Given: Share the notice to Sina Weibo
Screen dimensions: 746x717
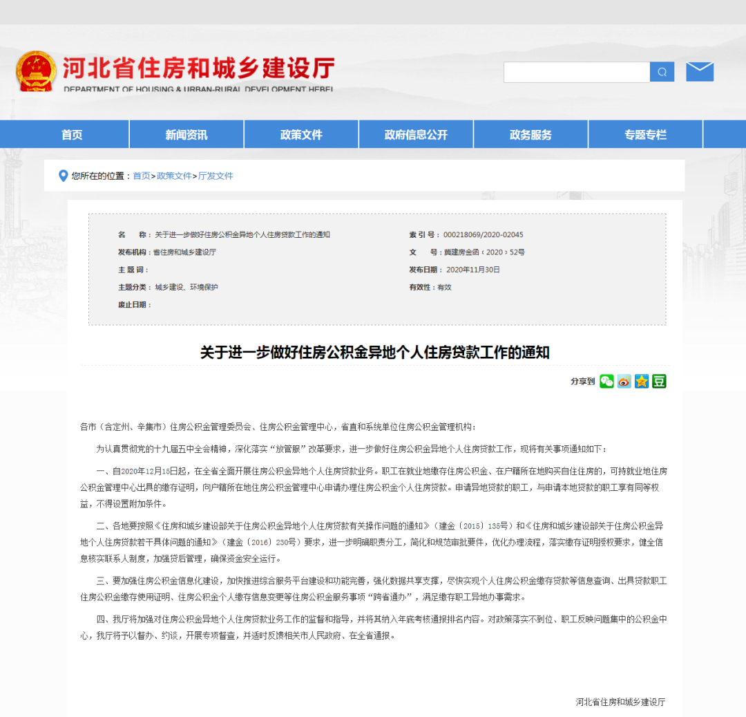Looking at the screenshot, I should click(624, 381).
